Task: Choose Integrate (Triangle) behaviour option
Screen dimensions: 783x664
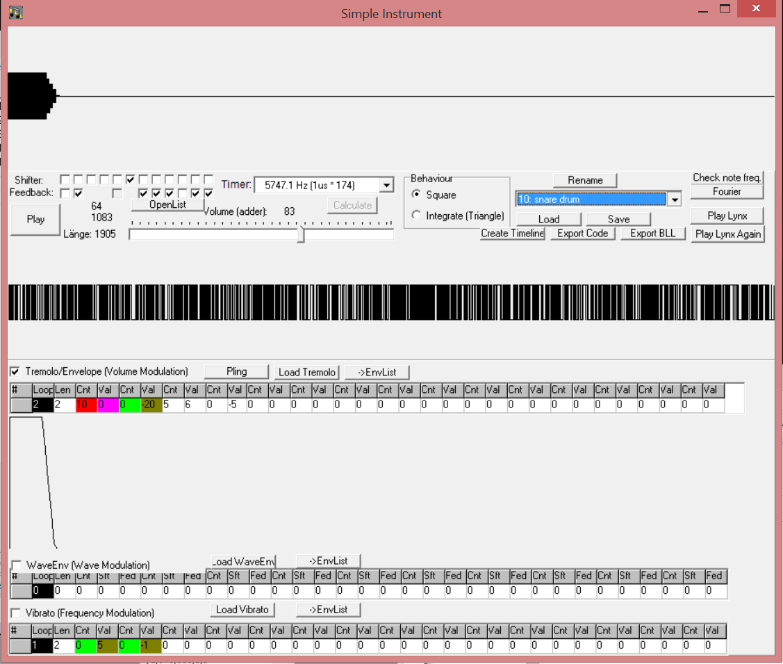Action: pyautogui.click(x=417, y=216)
